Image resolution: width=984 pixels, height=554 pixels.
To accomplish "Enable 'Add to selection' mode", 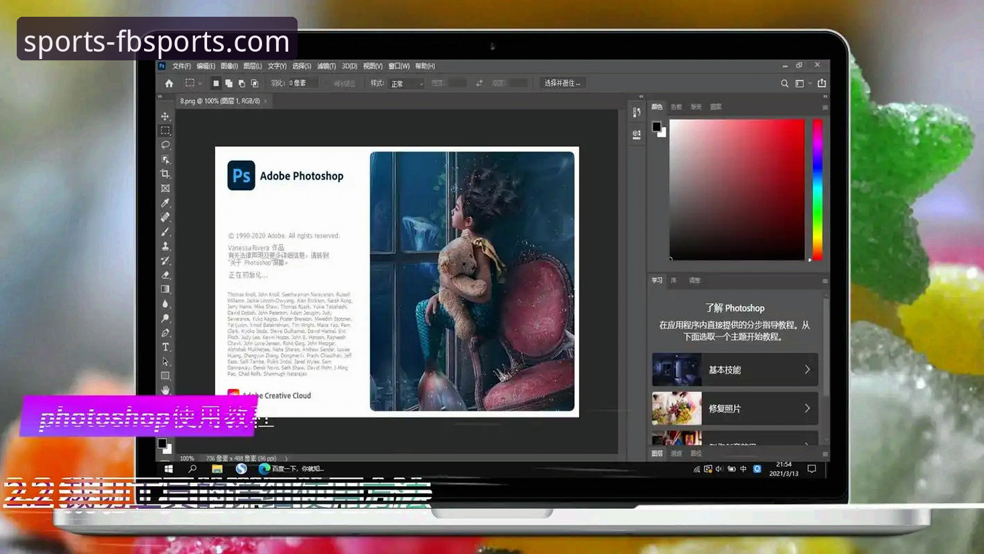I will click(x=229, y=83).
